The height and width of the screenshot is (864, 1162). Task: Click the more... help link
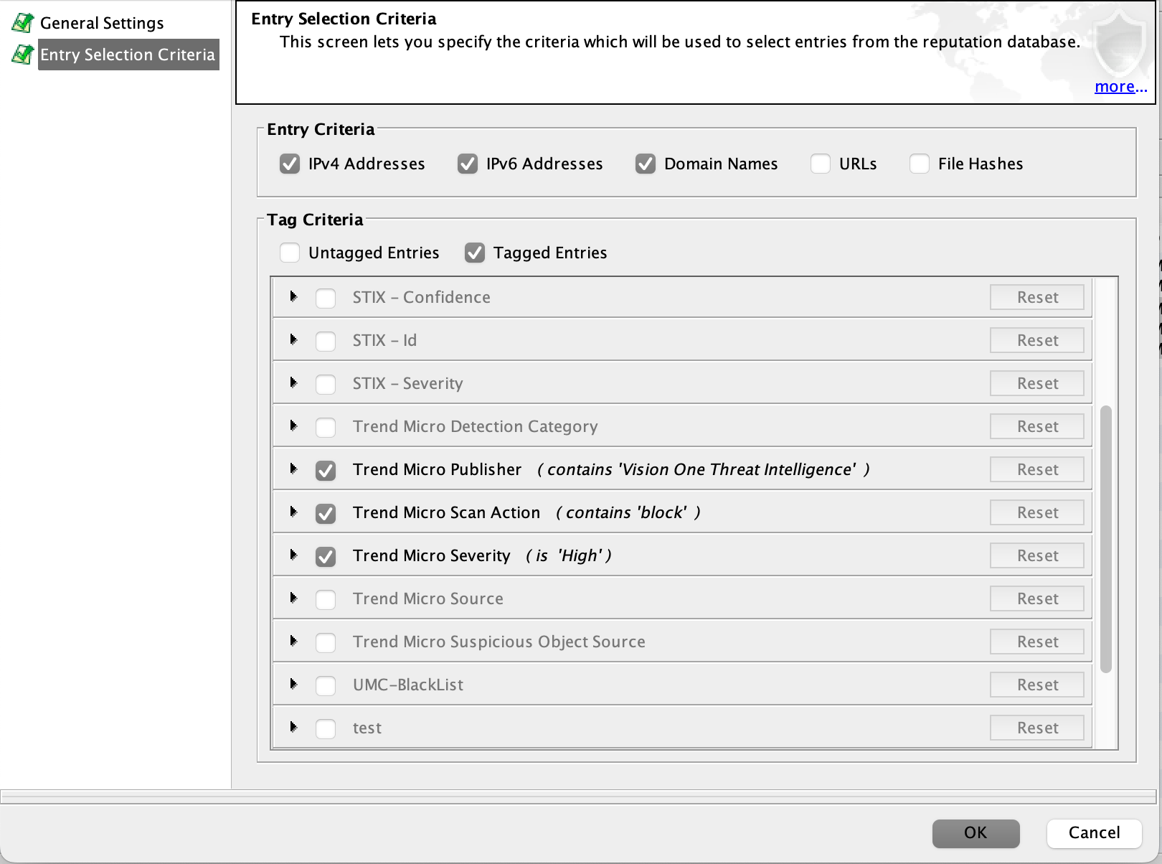pyautogui.click(x=1120, y=87)
